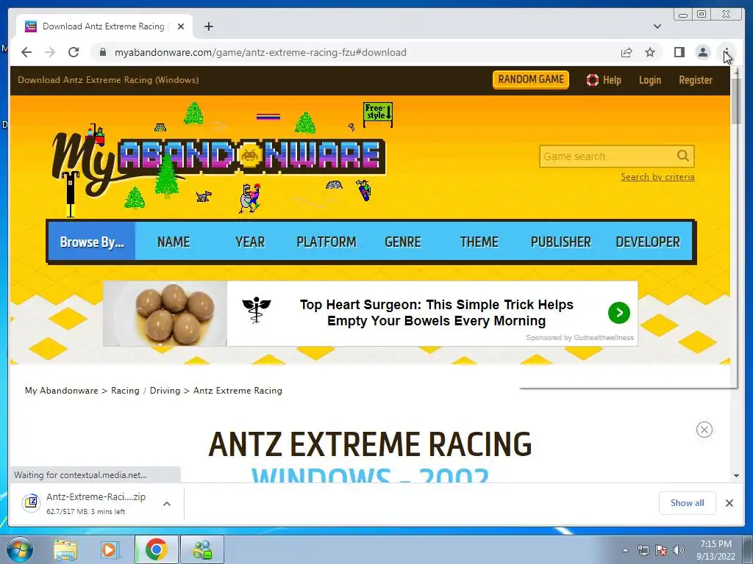This screenshot has height=564, width=753.
Task: Browse games by PUBLISHER
Action: 560,242
